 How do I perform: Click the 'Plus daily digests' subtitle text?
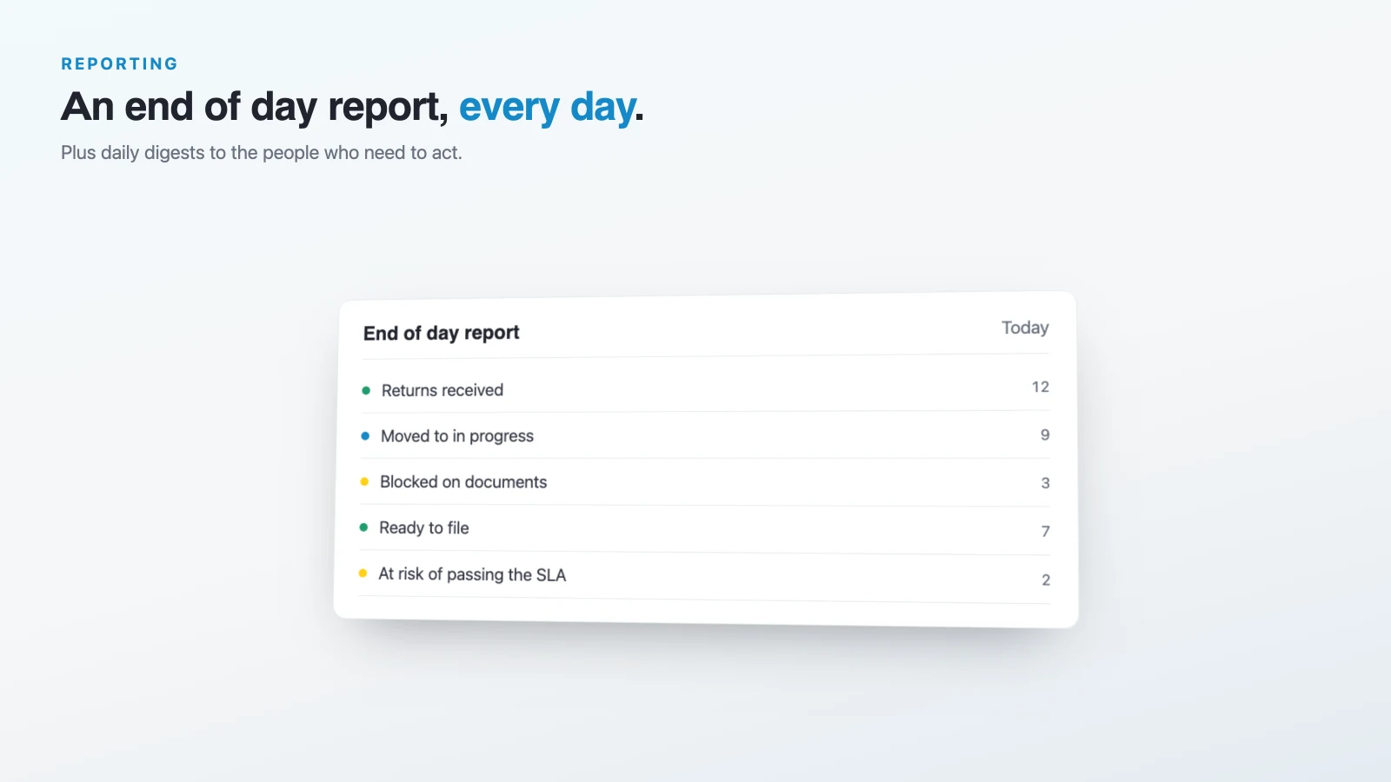[262, 153]
